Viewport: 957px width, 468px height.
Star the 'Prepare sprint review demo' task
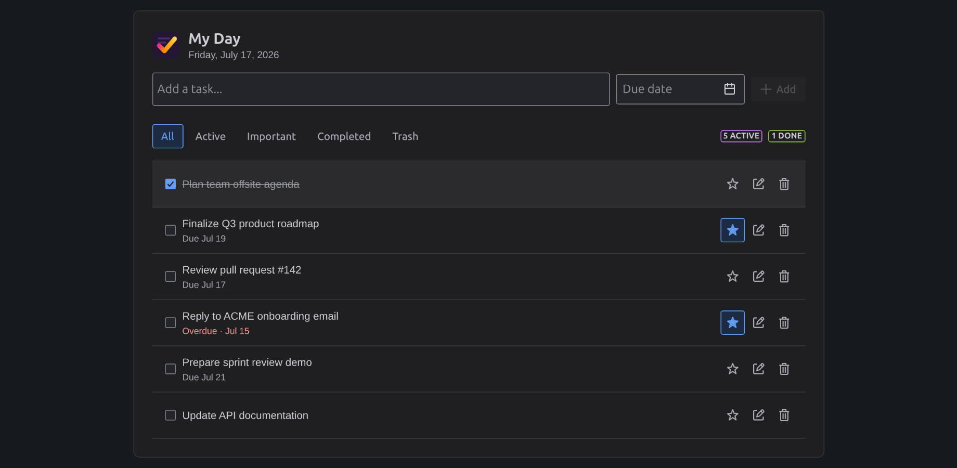pyautogui.click(x=732, y=369)
